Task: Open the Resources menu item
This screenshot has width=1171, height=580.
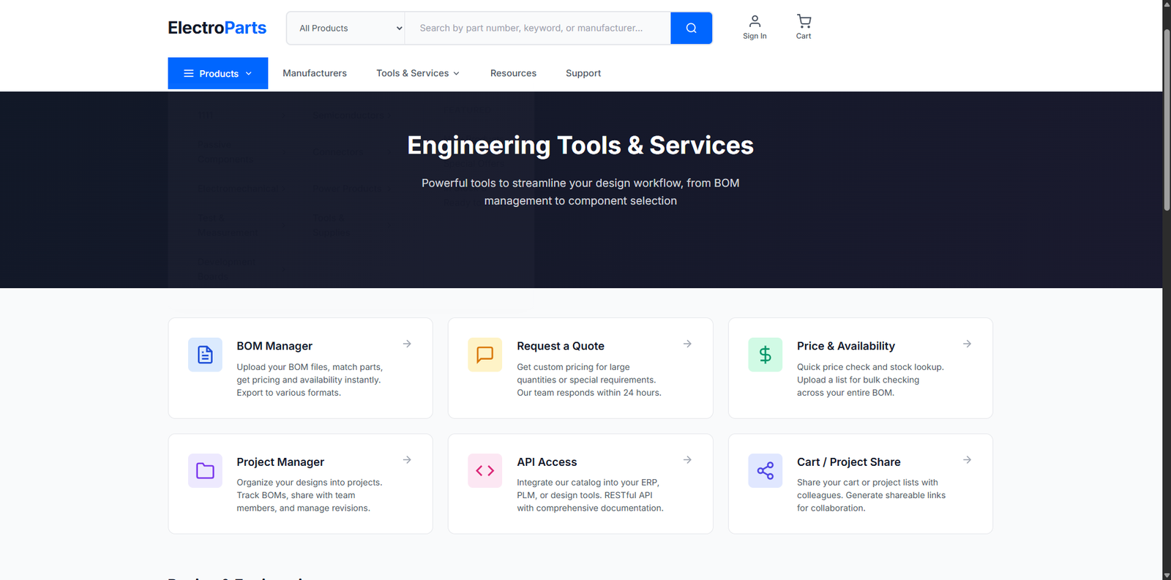Action: click(513, 74)
